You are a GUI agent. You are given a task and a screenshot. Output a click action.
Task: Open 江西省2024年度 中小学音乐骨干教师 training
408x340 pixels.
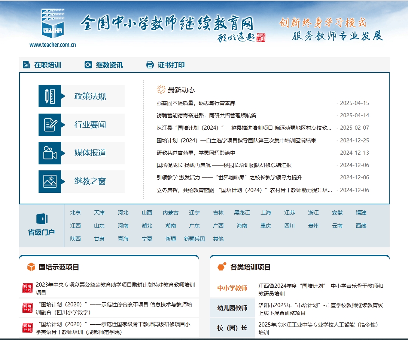tap(320, 290)
